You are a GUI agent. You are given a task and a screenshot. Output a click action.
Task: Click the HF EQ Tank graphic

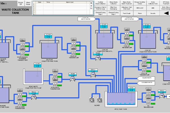click(121, 99)
